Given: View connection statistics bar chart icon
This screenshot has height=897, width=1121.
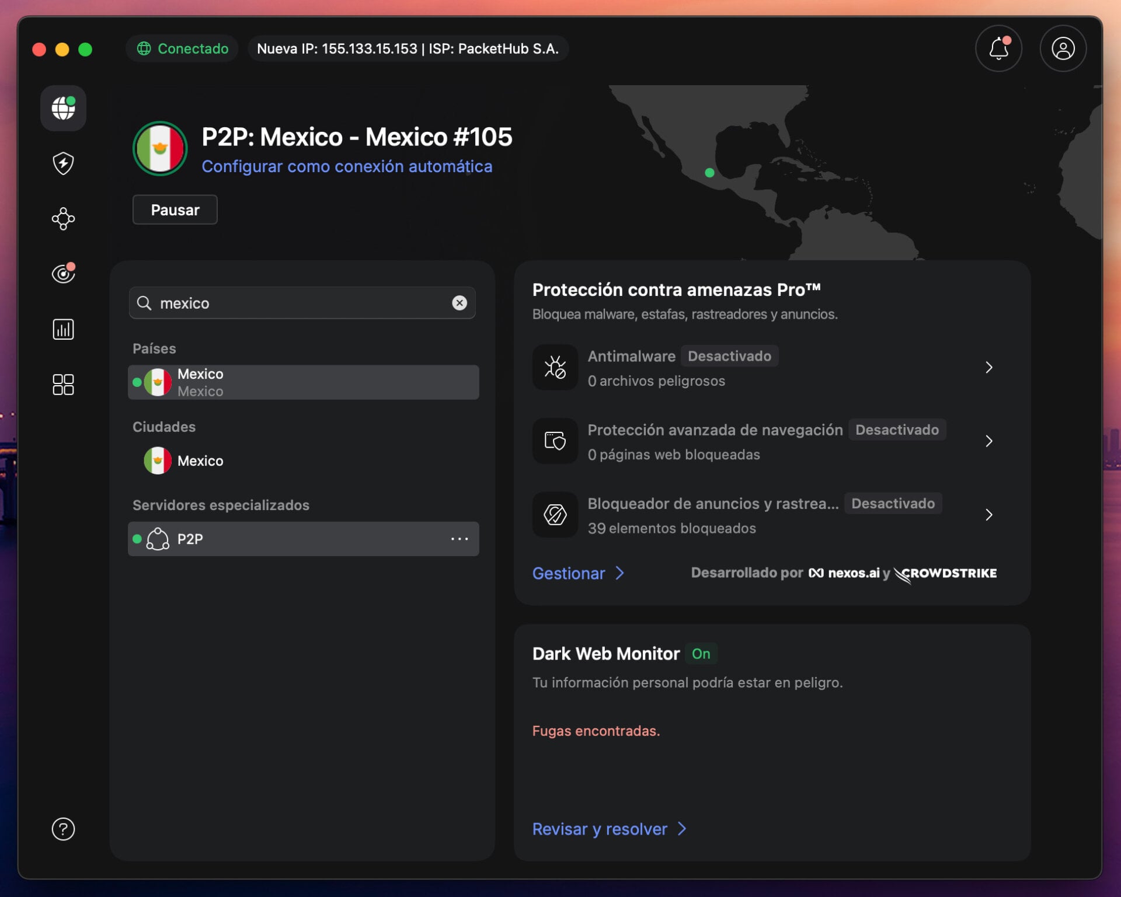Looking at the screenshot, I should [x=63, y=329].
